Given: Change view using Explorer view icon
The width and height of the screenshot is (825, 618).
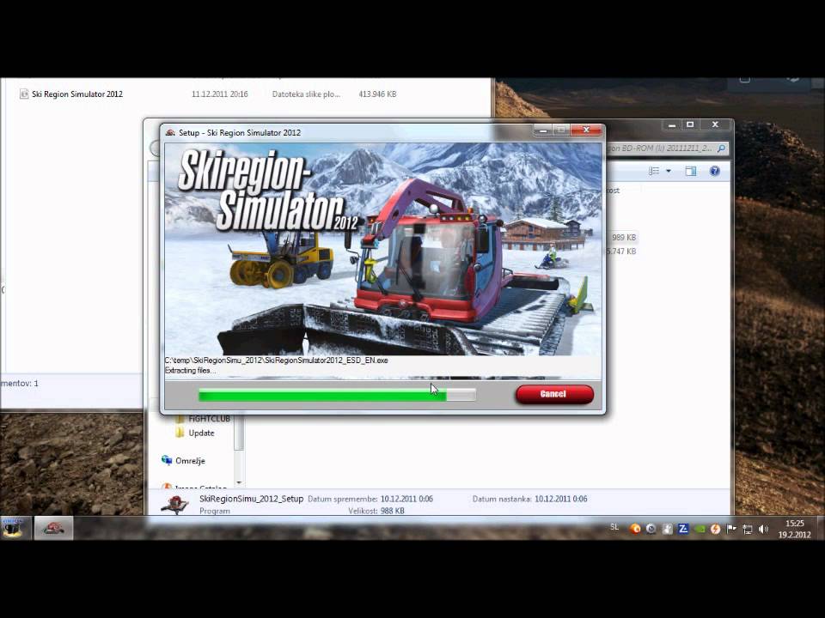Looking at the screenshot, I should coord(654,172).
